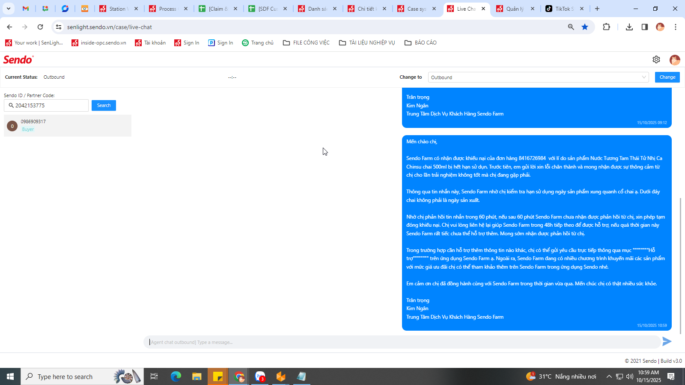Open the FILE CÔNG VIỆC bookmark folder
The image size is (685, 385).
tap(307, 43)
